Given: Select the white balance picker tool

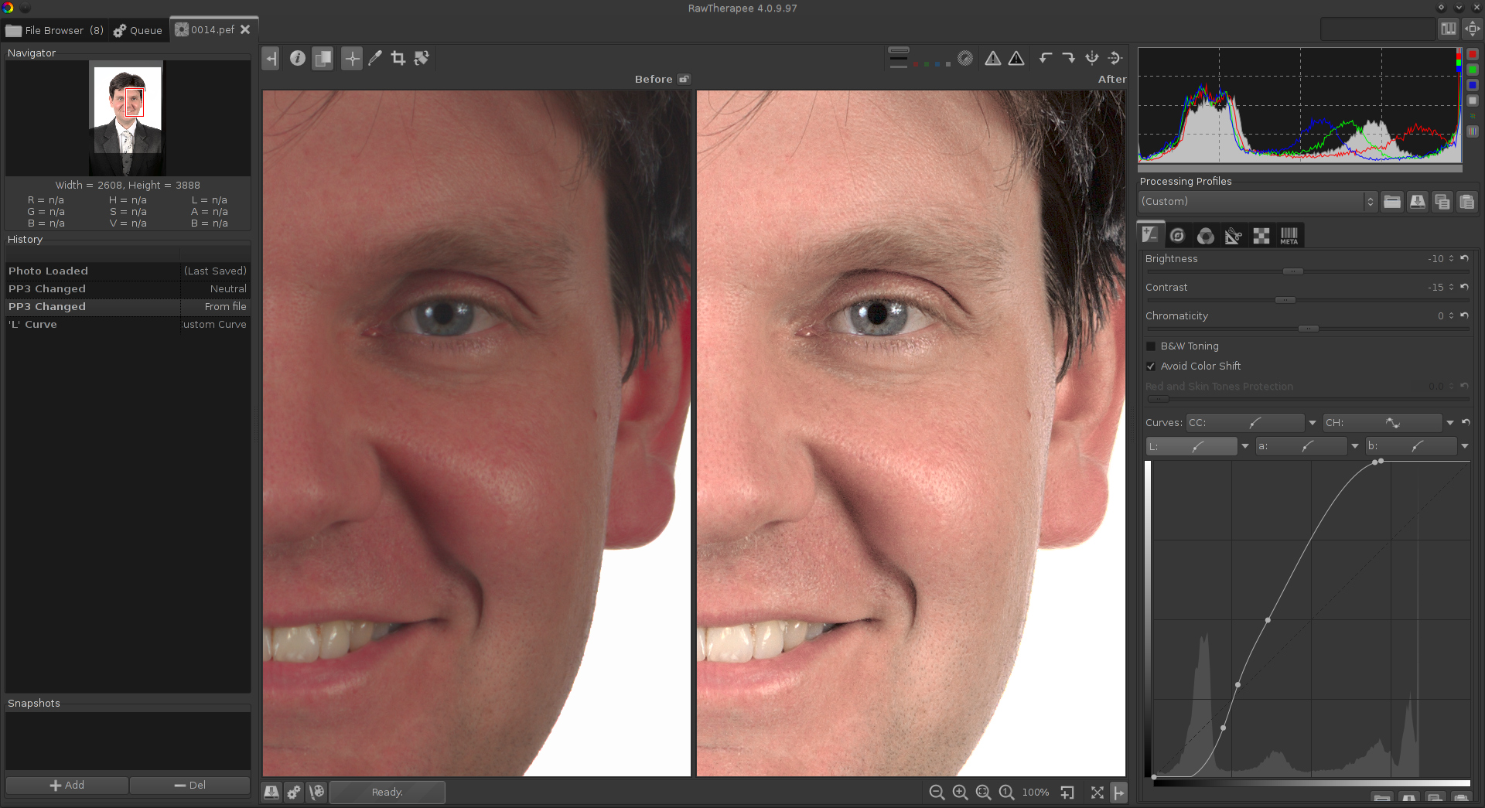Looking at the screenshot, I should (x=375, y=58).
